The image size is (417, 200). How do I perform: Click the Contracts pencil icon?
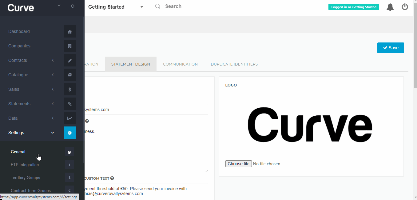(70, 60)
